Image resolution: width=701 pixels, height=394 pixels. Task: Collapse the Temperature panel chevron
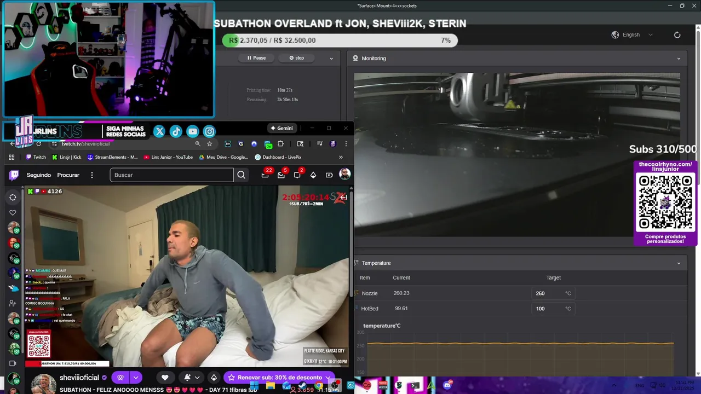pos(679,263)
